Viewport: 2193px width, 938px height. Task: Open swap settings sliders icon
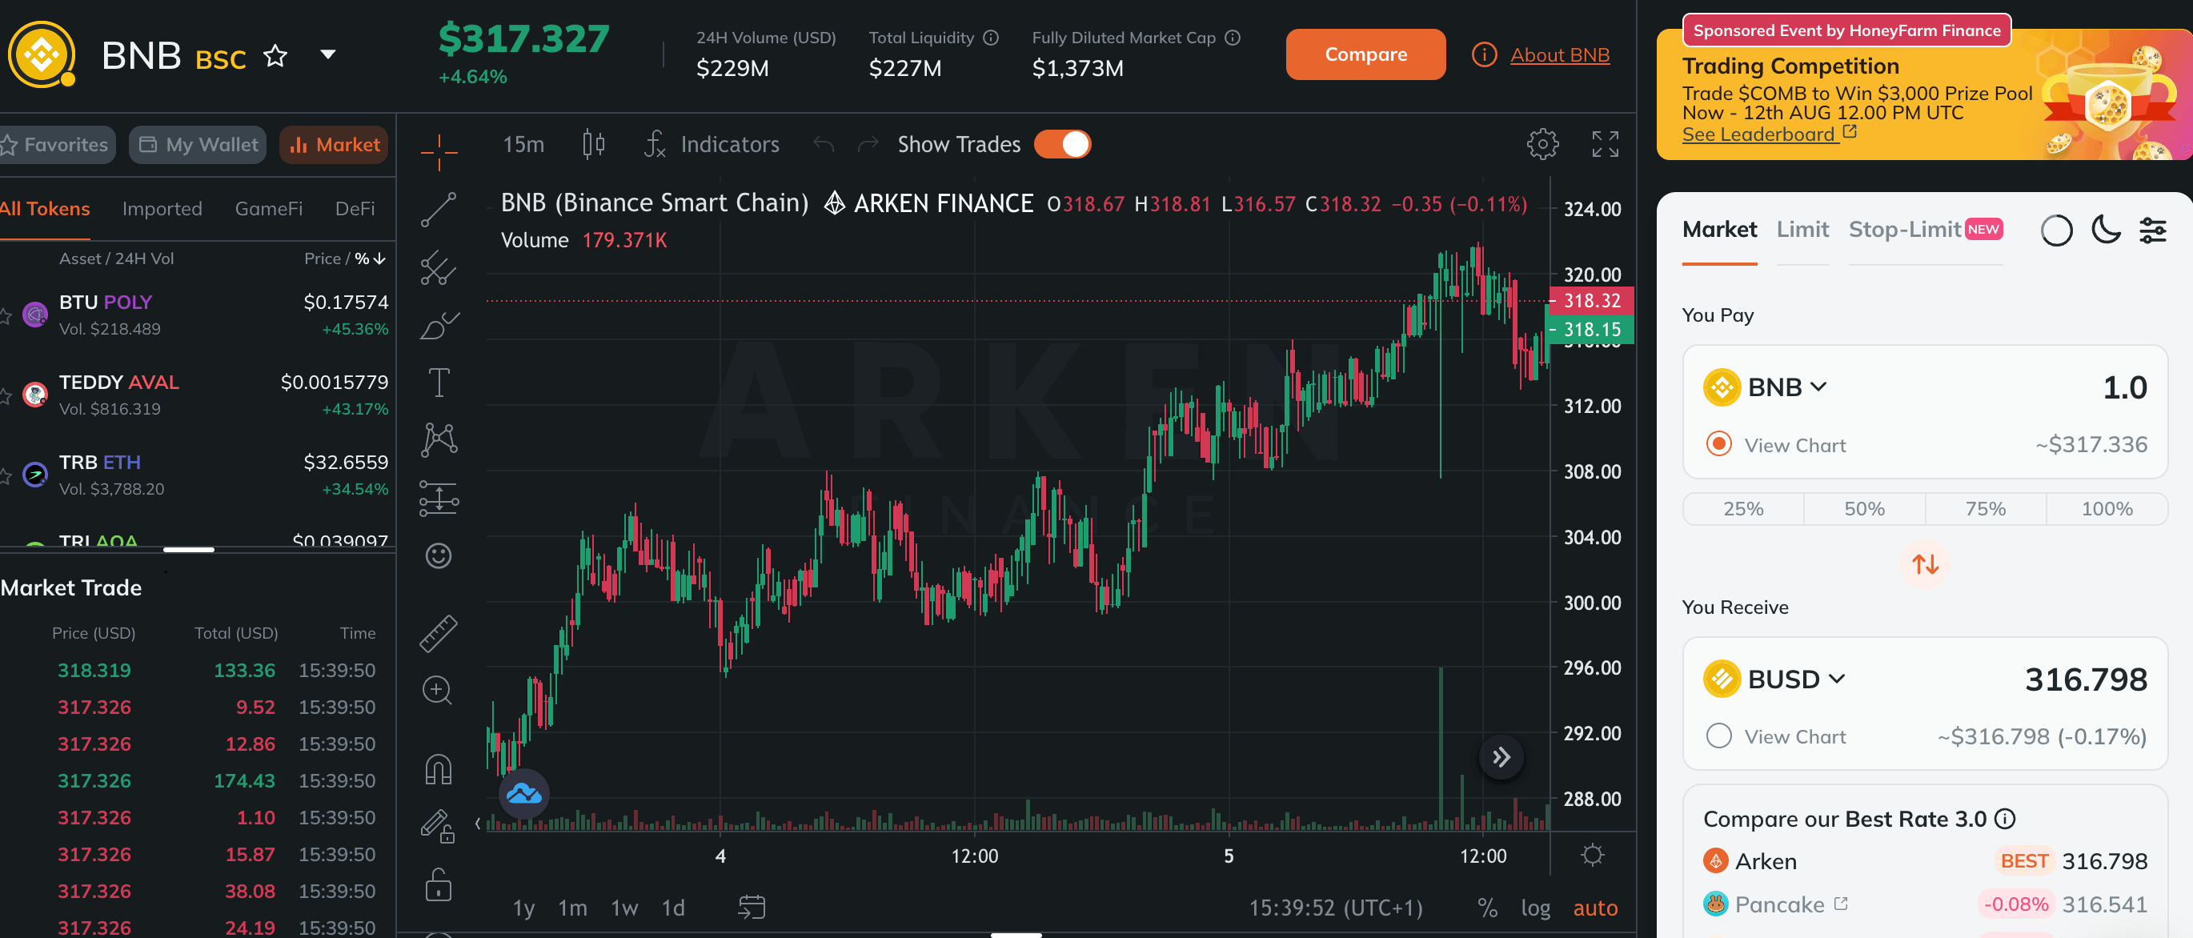tap(2152, 229)
